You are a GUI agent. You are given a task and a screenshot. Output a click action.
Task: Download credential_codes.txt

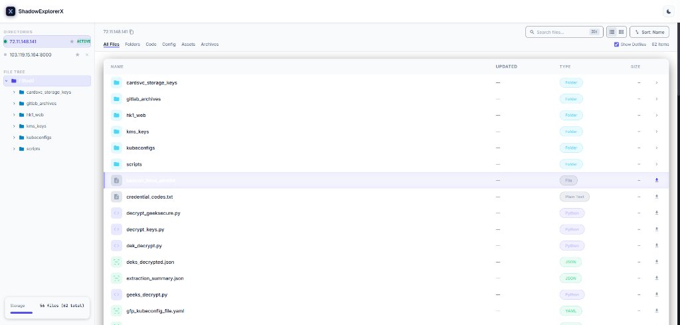click(657, 197)
